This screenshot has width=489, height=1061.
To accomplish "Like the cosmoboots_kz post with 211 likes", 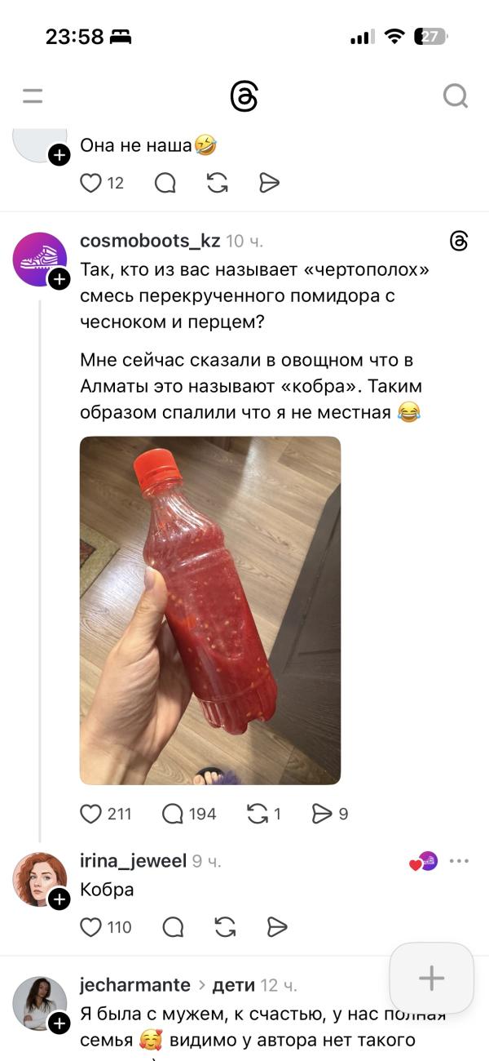I will [90, 814].
